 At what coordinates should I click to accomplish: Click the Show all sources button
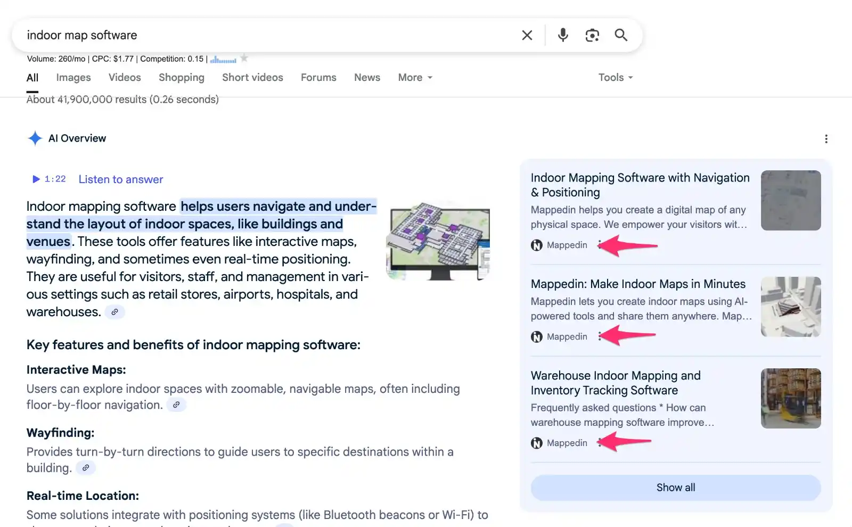pos(676,488)
